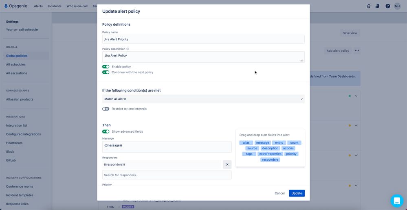Open the help question mark icon
407x210 pixels.
click(x=387, y=6)
